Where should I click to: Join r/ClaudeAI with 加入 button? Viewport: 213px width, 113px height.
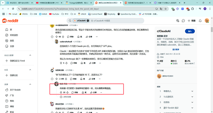pyautogui.click(x=190, y=31)
